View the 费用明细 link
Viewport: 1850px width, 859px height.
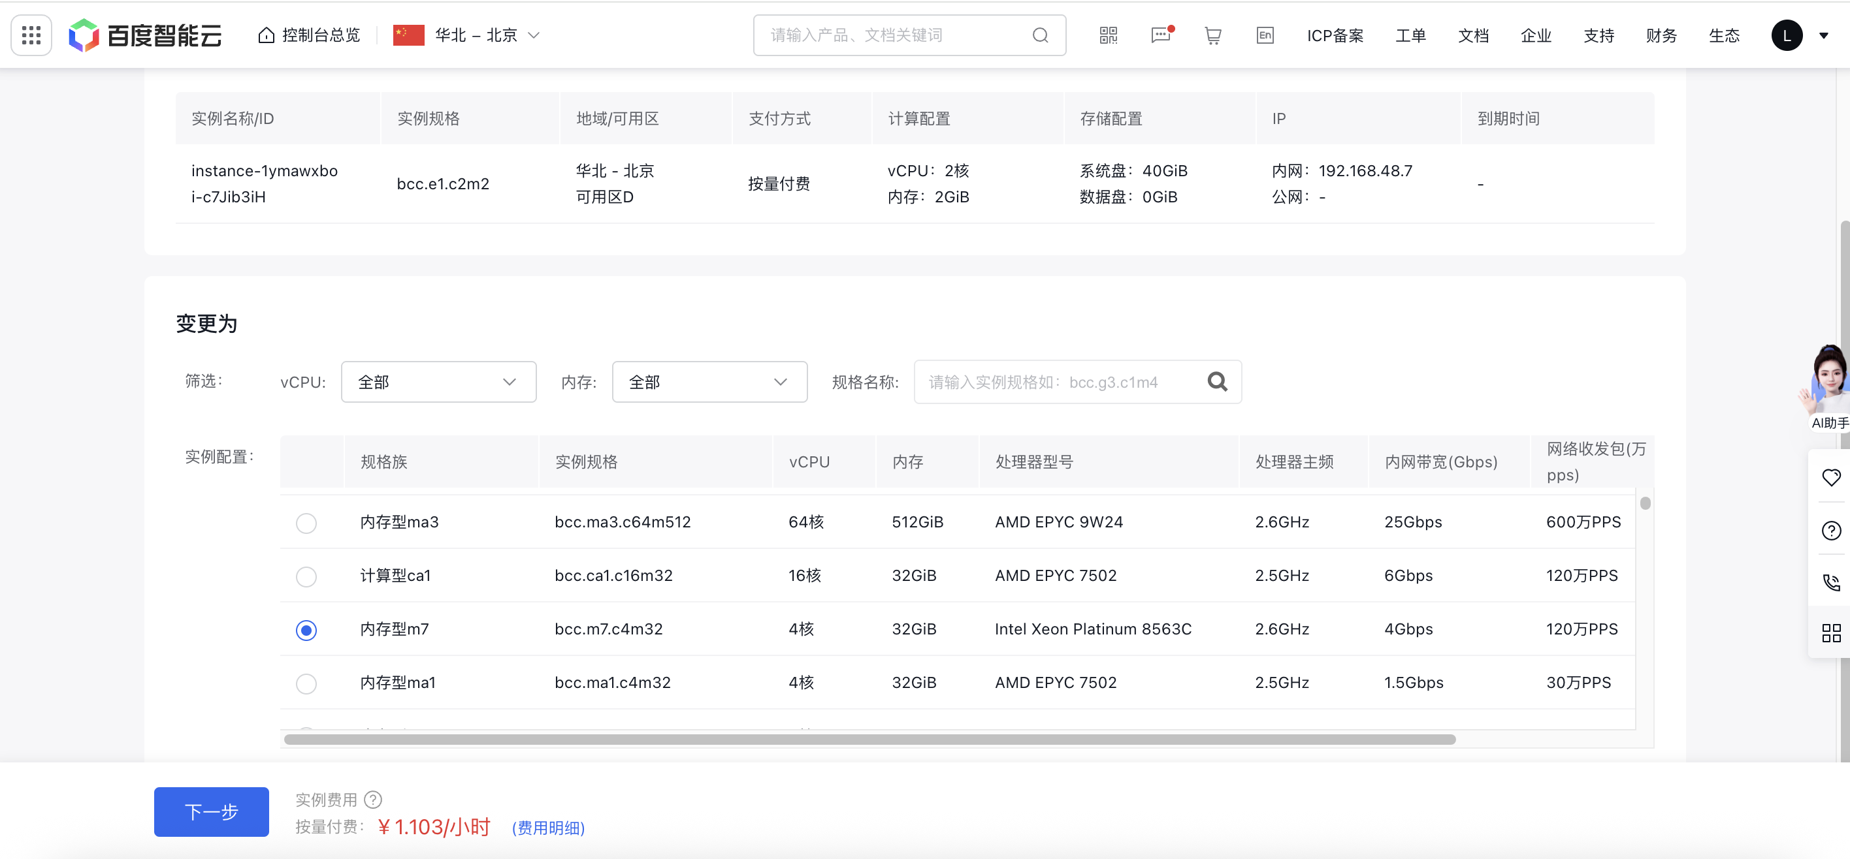(548, 828)
